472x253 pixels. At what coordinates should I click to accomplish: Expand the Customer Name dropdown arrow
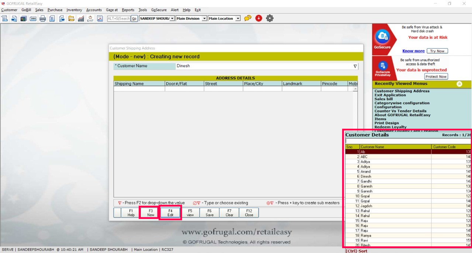click(x=355, y=66)
